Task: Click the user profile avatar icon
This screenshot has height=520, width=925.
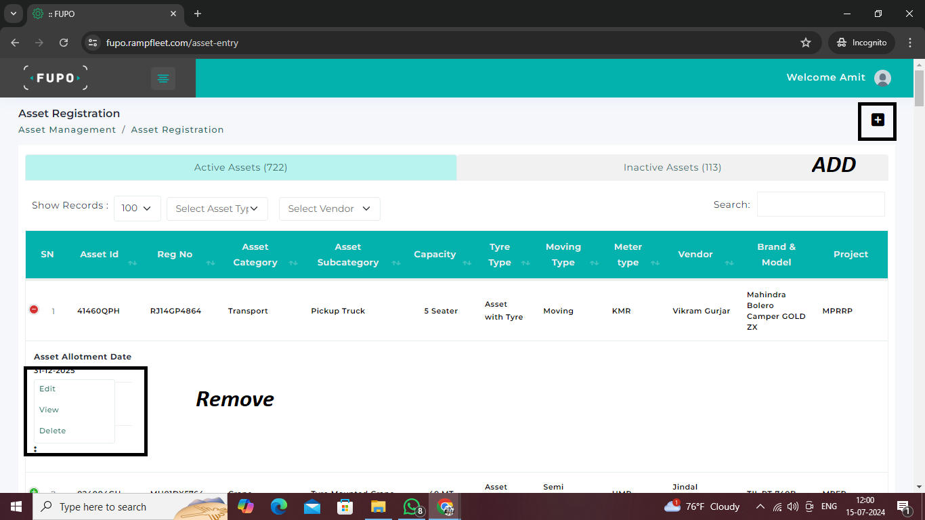Action: [x=882, y=78]
